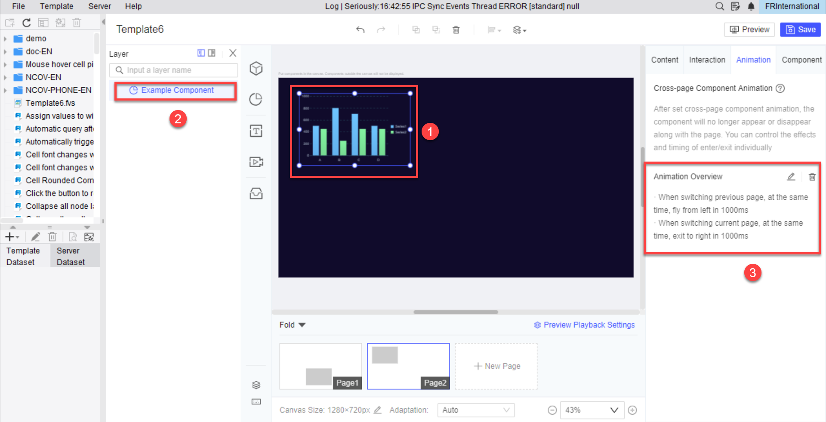Screen dimensions: 826x422
Task: Expand the demo folder
Action: click(x=5, y=39)
